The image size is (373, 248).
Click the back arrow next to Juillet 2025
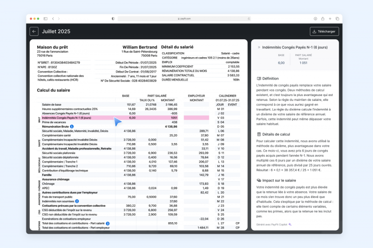34,31
